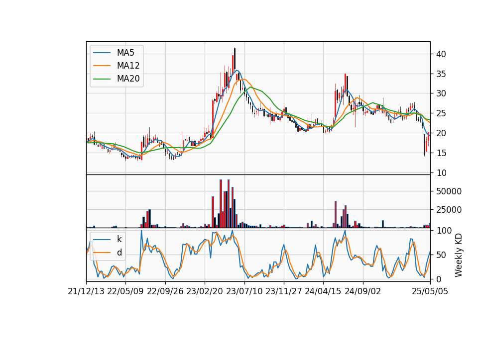Click the volume axis value 50000
Screen dimensions: 478x343
(449, 191)
